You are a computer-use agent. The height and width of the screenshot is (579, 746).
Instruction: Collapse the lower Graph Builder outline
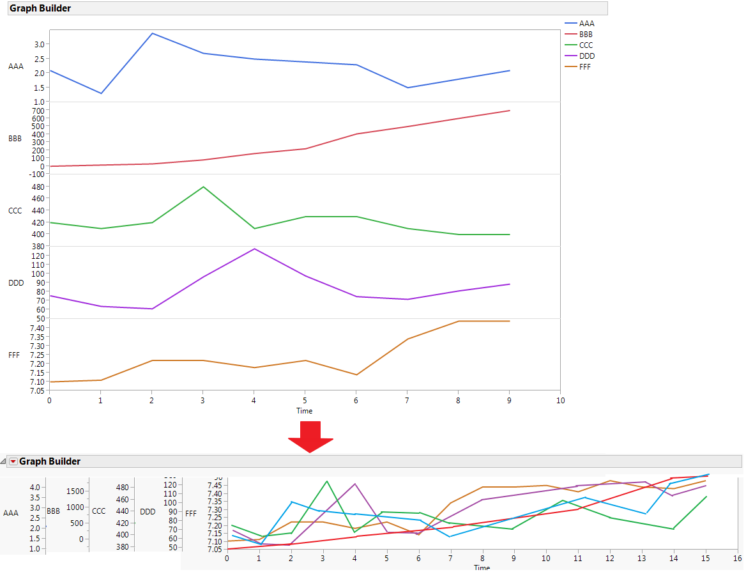pos(3,461)
